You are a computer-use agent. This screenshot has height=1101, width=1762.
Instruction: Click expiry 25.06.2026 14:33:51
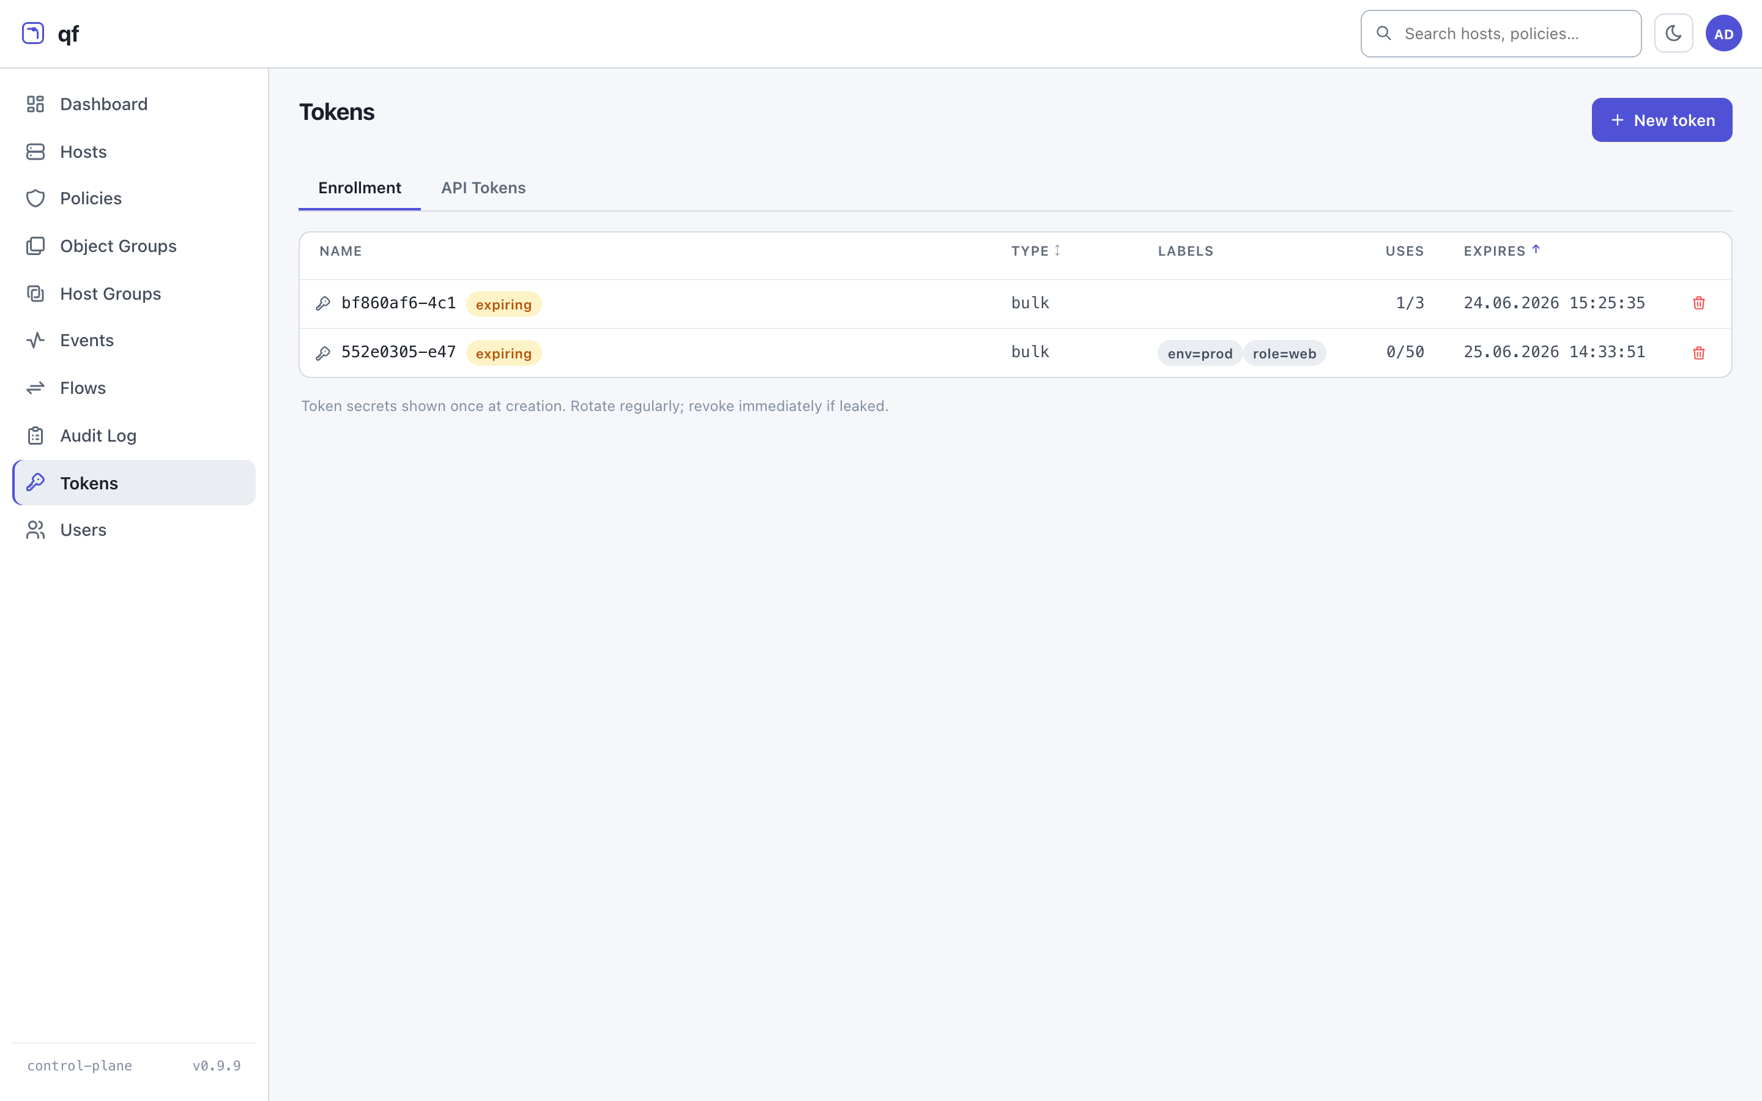[1555, 352]
